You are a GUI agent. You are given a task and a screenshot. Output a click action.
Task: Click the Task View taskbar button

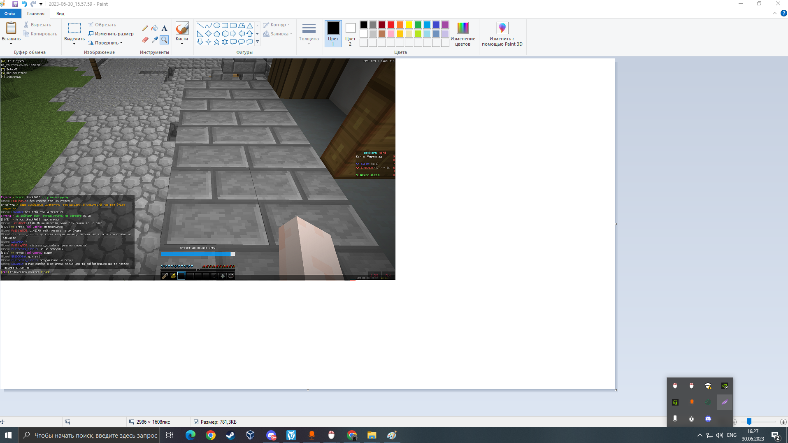coord(169,435)
